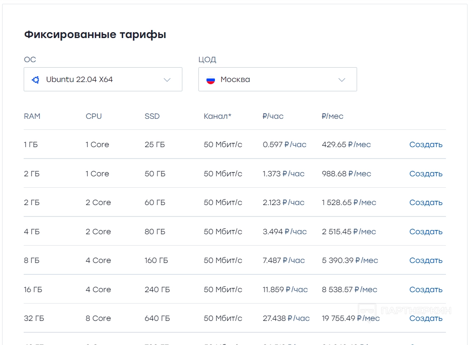Screen dimensions: 473x345
Task: Click the RAM column header
Action: pyautogui.click(x=32, y=116)
